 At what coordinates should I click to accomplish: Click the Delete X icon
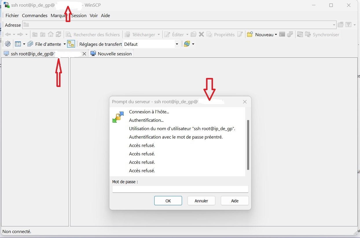click(201, 34)
